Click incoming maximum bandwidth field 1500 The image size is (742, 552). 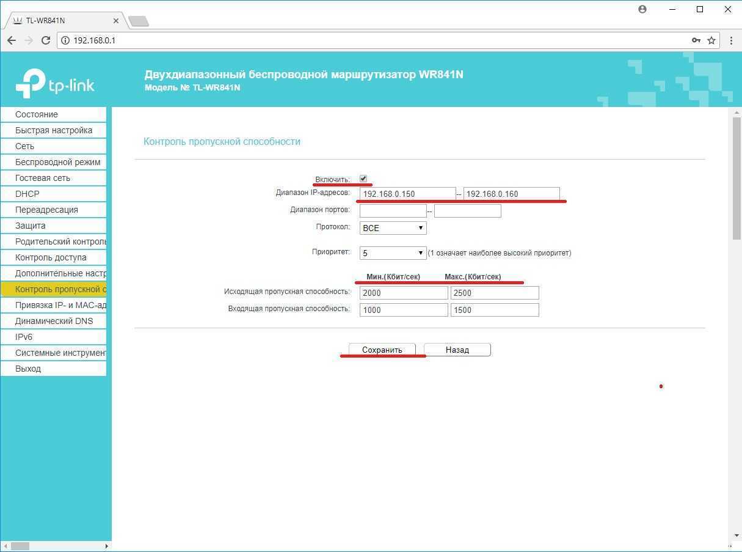495,310
